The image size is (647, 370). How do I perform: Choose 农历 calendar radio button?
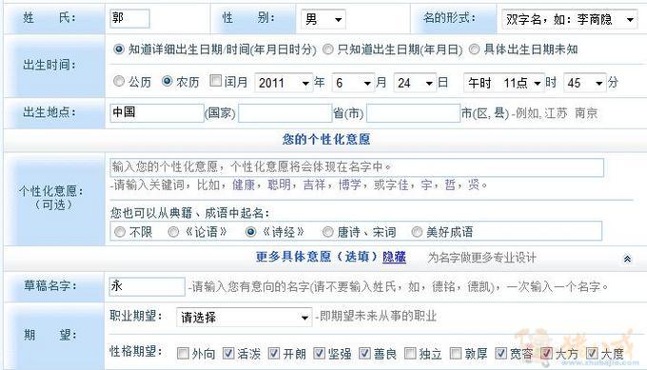click(167, 81)
